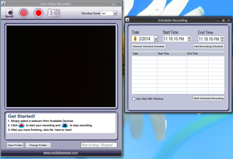Image resolution: width=233 pixels, height=159 pixels.
Task: Open the Date picker dropdown arrow
Action: click(x=156, y=39)
